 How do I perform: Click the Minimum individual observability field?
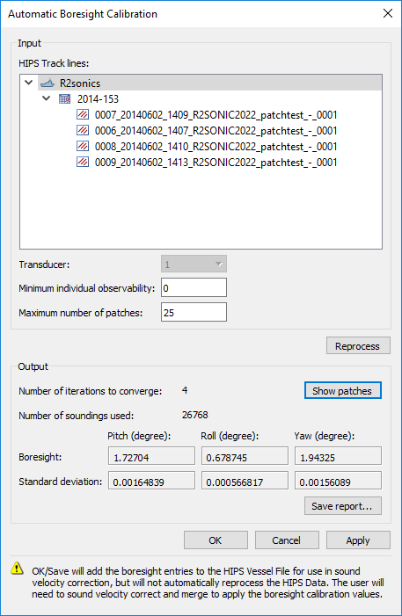pos(194,288)
